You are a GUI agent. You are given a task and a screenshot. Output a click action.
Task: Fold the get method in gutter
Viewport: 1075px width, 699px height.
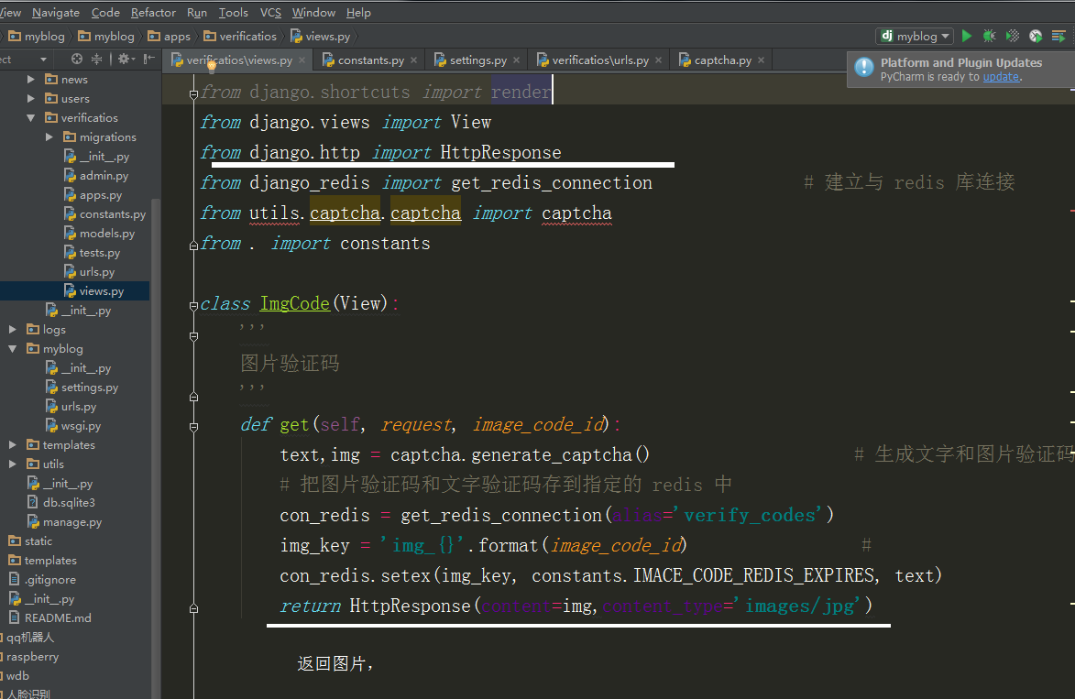[193, 427]
